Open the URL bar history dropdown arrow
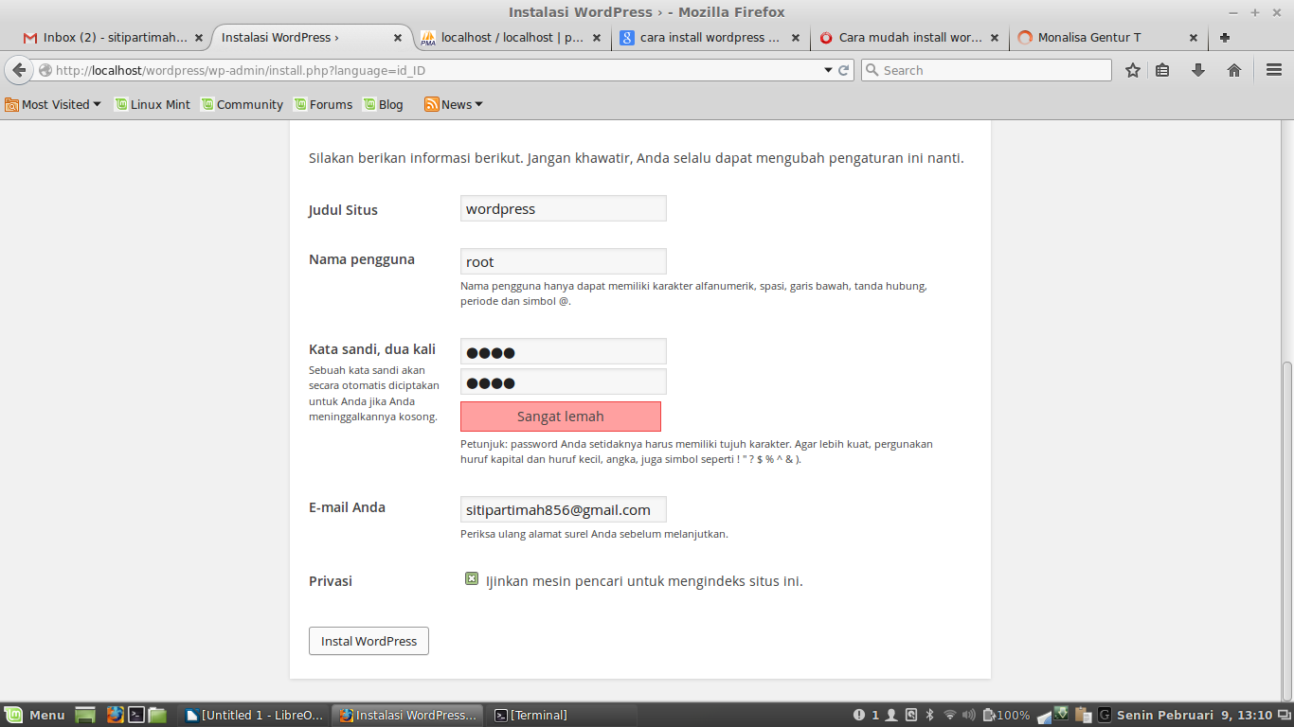 827,70
